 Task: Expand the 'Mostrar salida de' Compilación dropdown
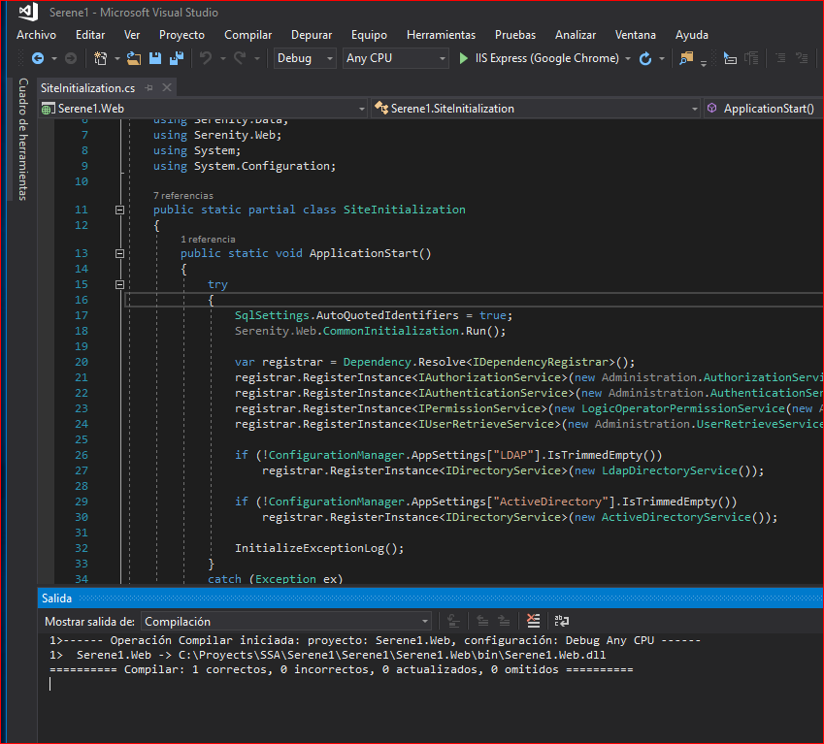[x=425, y=621]
